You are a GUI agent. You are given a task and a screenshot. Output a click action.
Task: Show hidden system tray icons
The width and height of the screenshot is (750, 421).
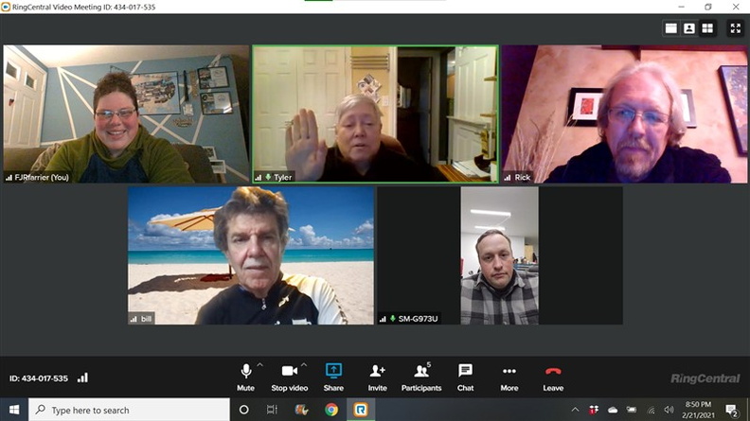pos(576,410)
